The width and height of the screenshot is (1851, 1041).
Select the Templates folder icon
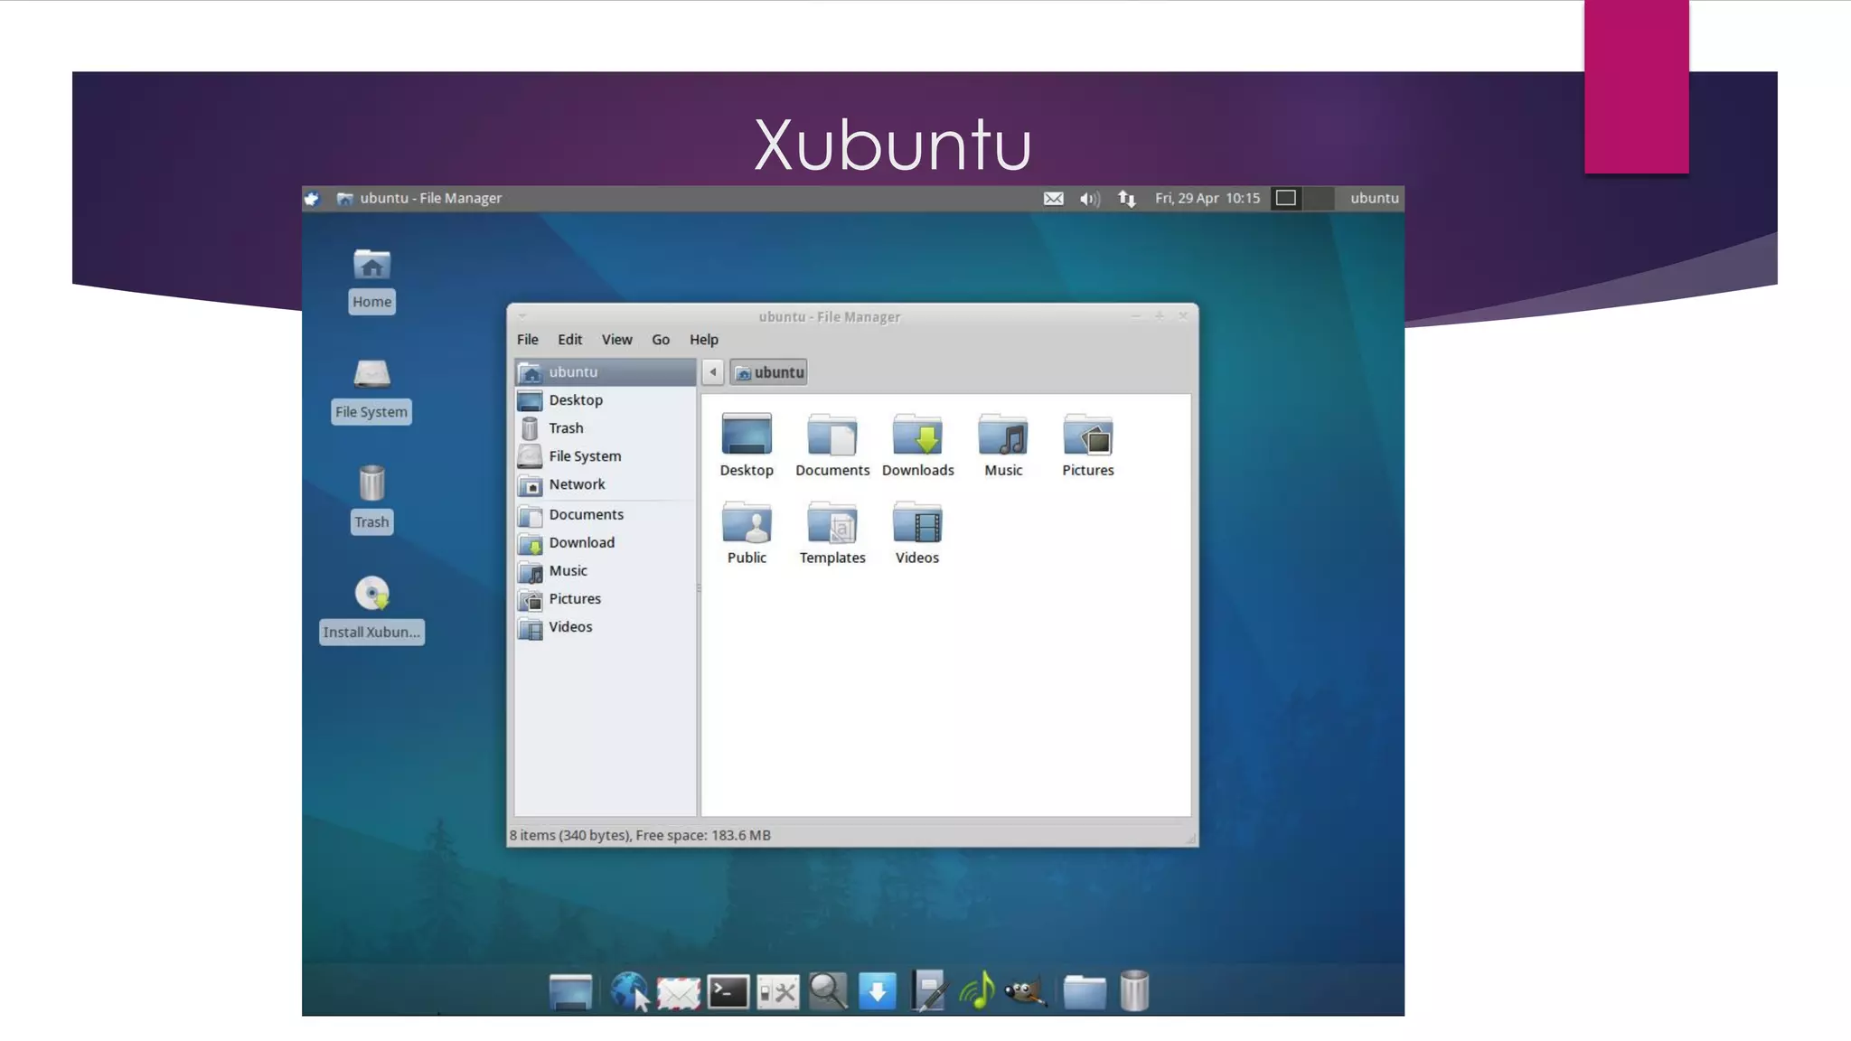832,533
